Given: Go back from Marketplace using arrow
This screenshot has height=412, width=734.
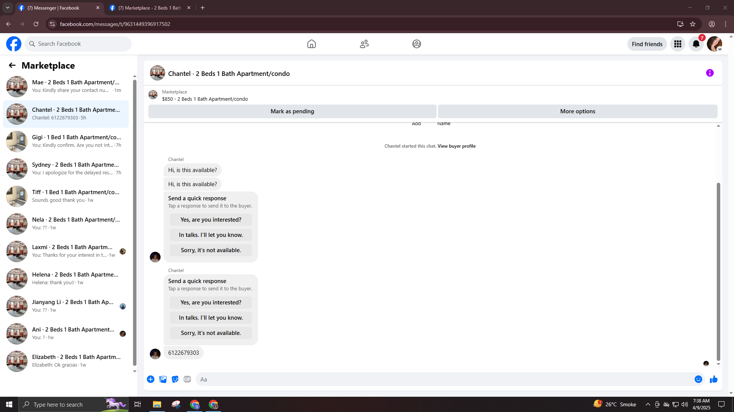Looking at the screenshot, I should [x=12, y=65].
